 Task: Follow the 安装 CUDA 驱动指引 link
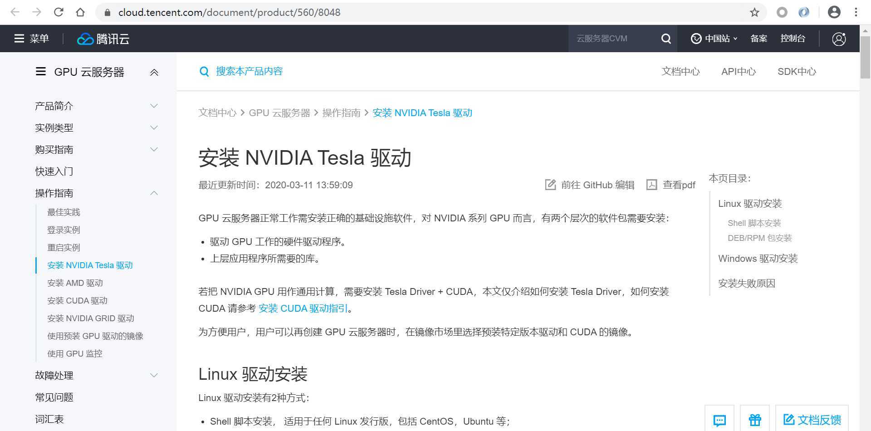pyautogui.click(x=303, y=308)
